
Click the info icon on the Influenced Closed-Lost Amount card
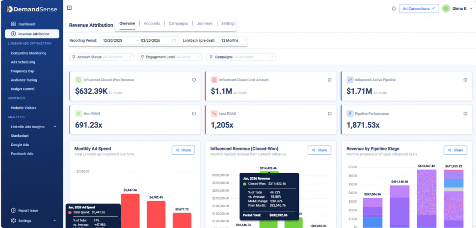coord(330,80)
